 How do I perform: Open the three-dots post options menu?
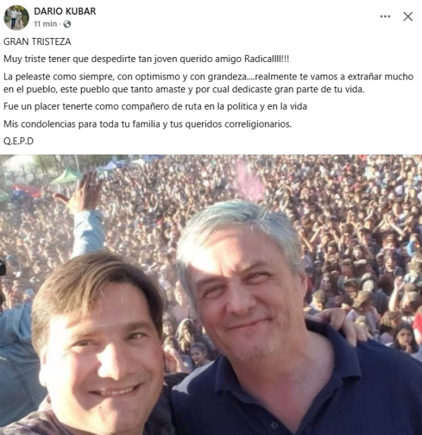[x=385, y=17]
